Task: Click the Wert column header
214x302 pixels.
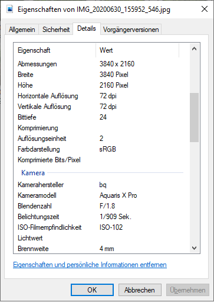Action: 137,50
